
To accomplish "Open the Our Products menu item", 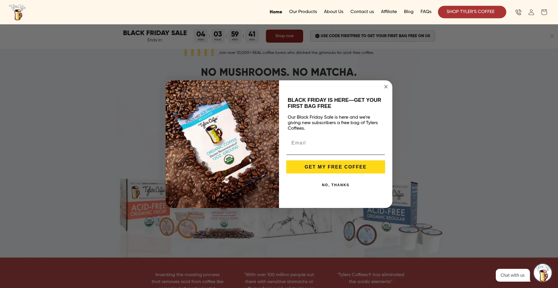I will (303, 12).
